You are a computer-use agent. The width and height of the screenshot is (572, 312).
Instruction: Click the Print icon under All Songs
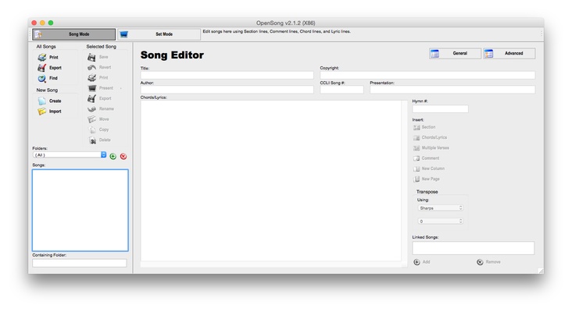coord(42,57)
